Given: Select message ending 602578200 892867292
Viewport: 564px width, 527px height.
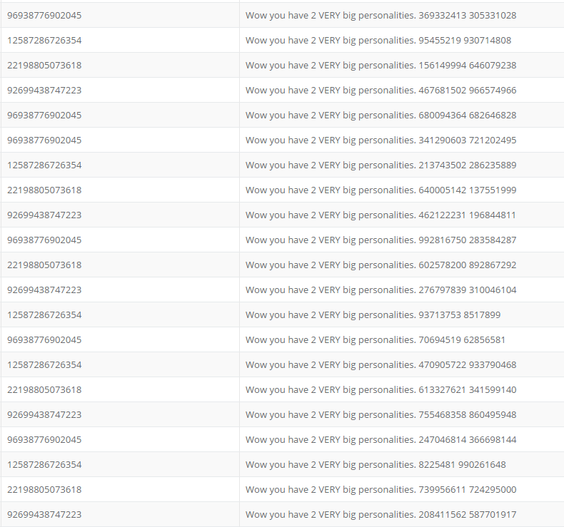Looking at the screenshot, I should [381, 265].
